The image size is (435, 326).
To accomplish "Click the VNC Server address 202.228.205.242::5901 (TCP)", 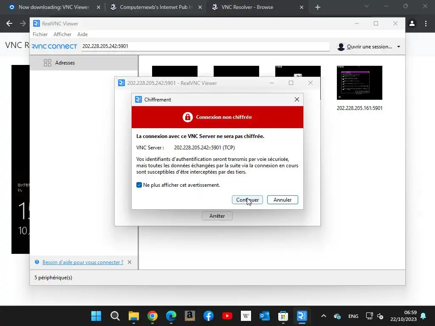I will point(204,147).
